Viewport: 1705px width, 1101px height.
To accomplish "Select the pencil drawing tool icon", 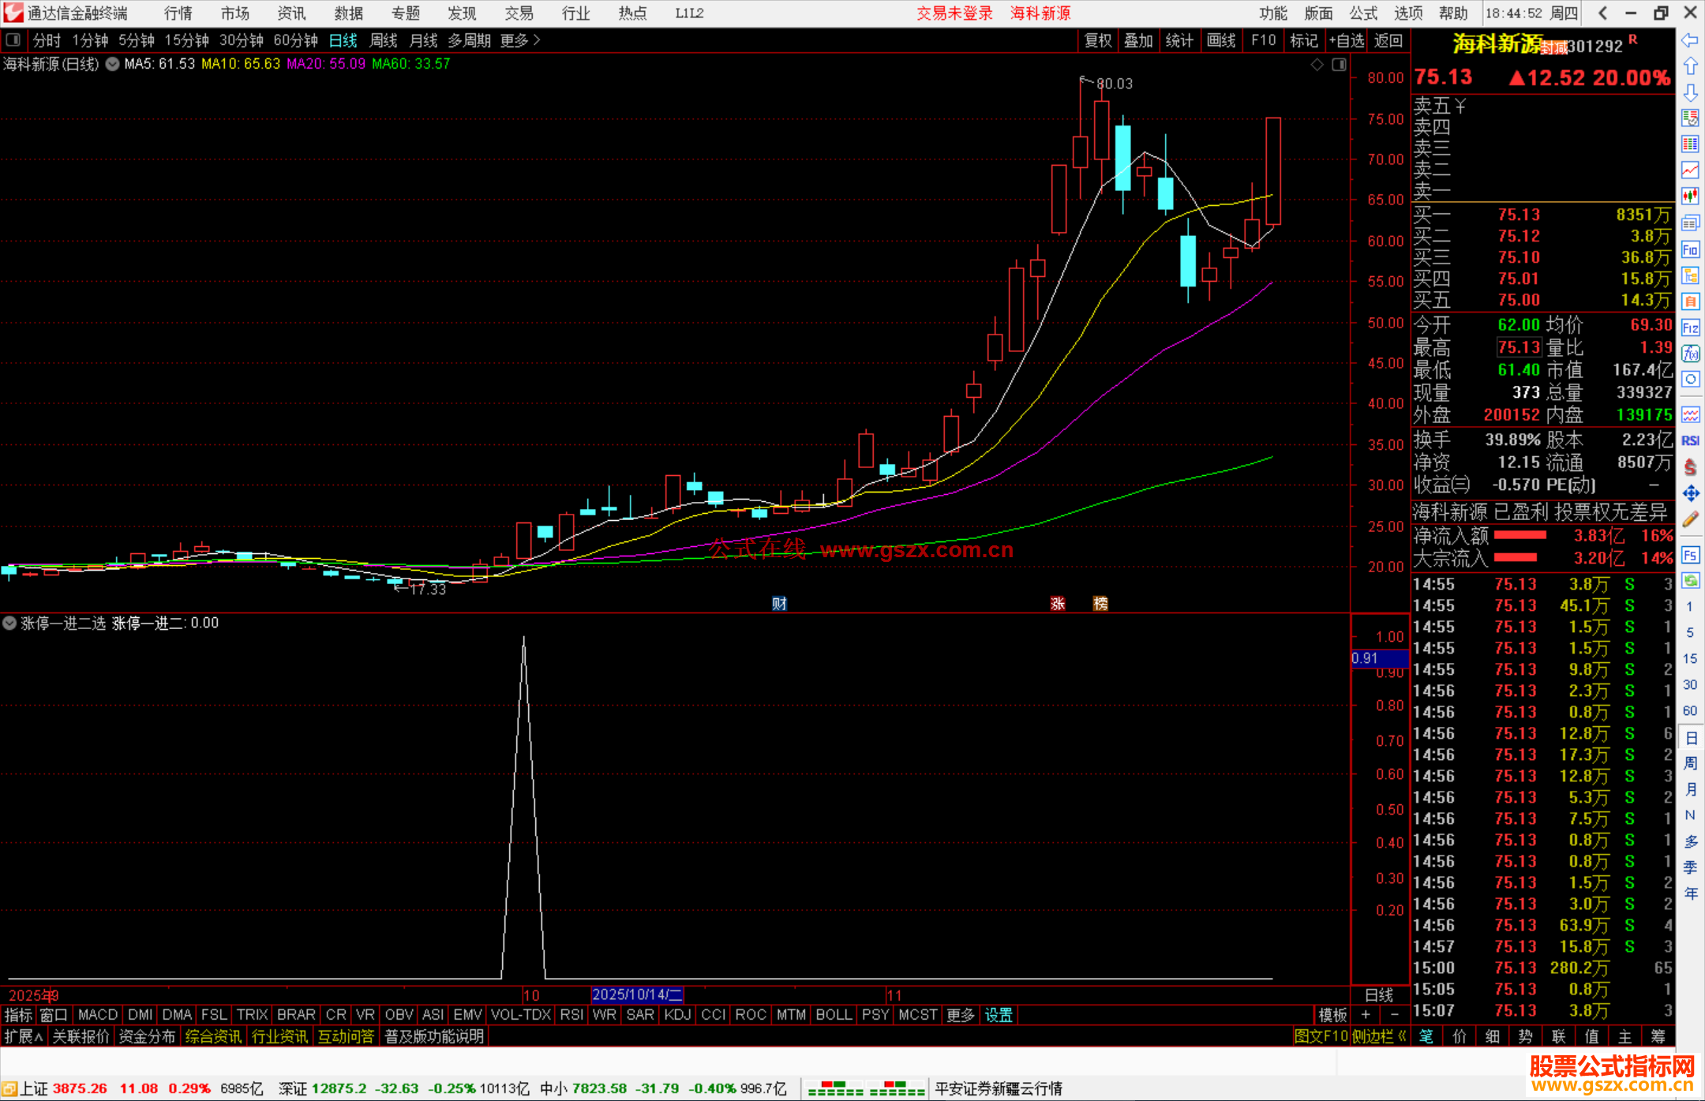I will 1690,519.
